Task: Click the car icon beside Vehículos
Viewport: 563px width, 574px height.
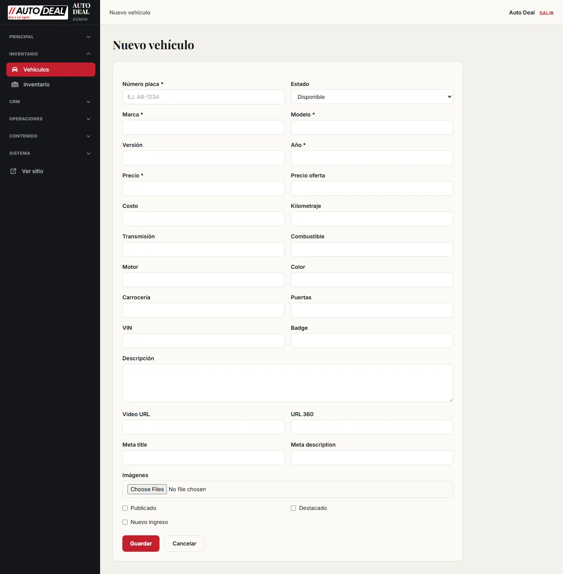Action: pyautogui.click(x=15, y=70)
